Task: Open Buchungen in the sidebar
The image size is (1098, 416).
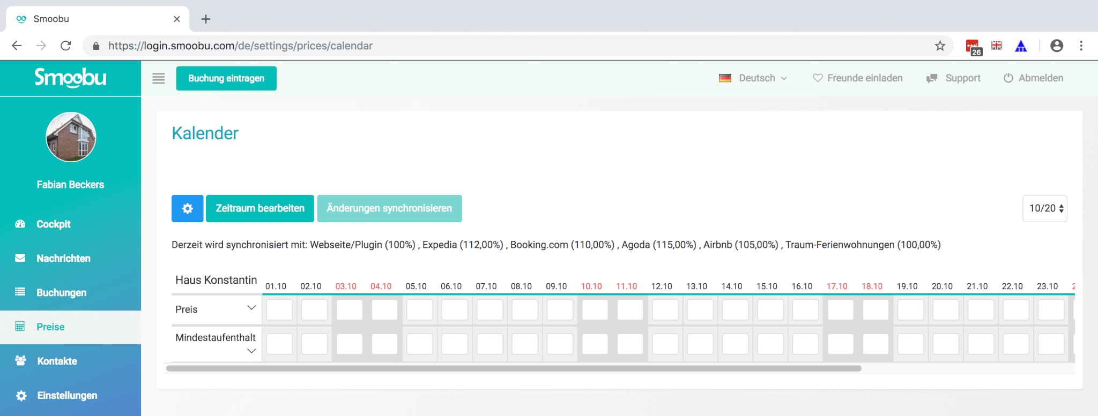Action: [61, 292]
